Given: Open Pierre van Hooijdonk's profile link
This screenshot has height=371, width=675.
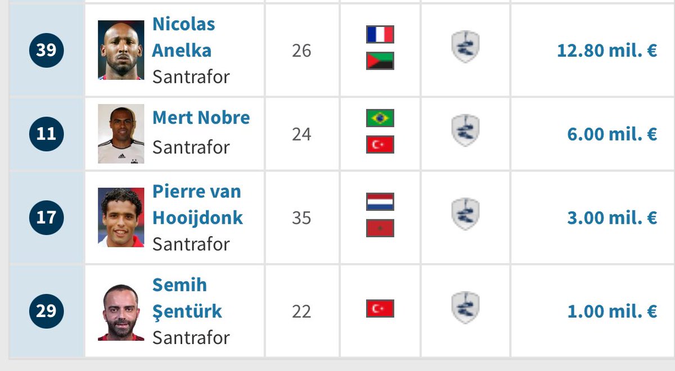Looking at the screenshot, I should [197, 205].
